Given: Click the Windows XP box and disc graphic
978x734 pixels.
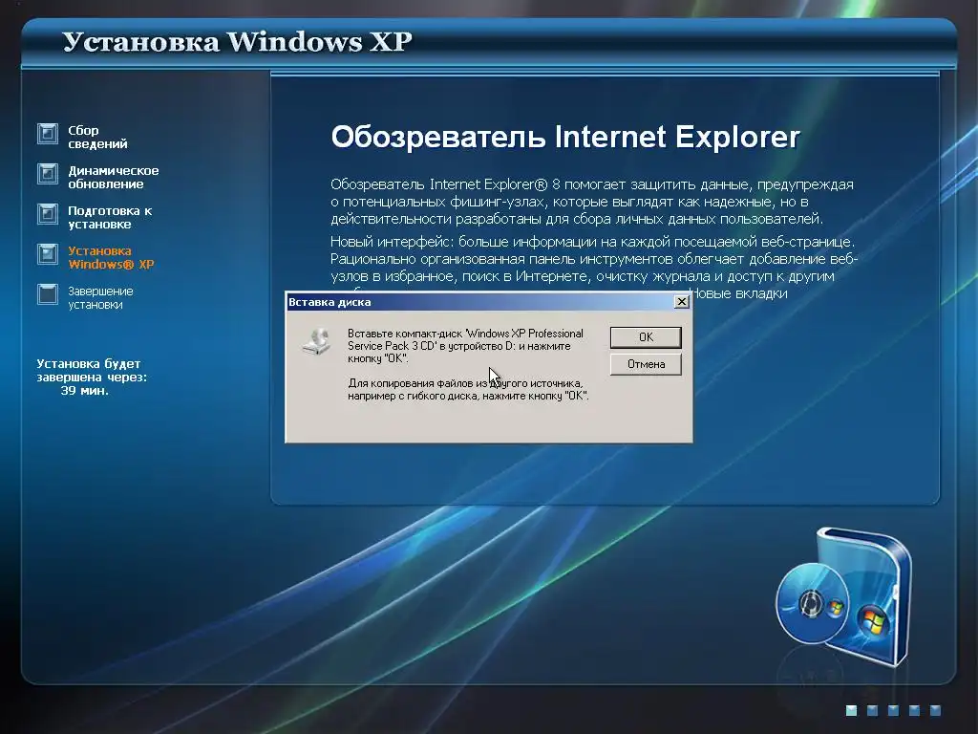Looking at the screenshot, I should pyautogui.click(x=843, y=596).
